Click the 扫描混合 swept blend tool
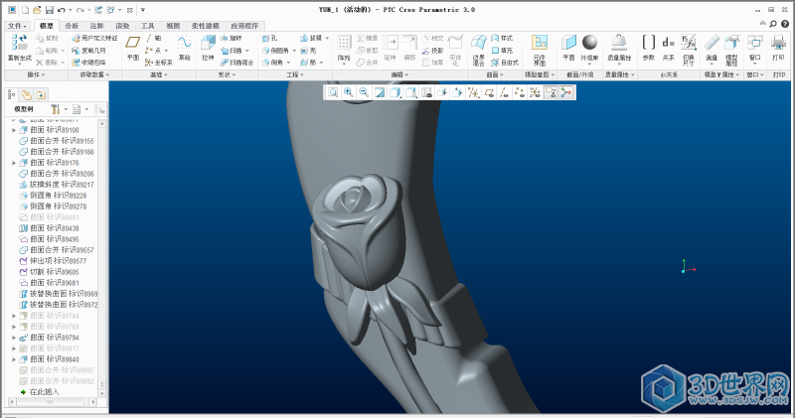The image size is (795, 418). 237,63
